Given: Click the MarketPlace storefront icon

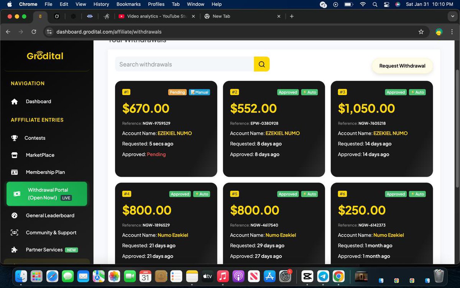Looking at the screenshot, I should tap(15, 155).
